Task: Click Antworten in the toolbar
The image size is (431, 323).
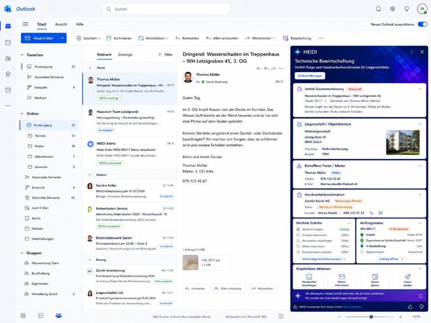Action: click(x=187, y=38)
